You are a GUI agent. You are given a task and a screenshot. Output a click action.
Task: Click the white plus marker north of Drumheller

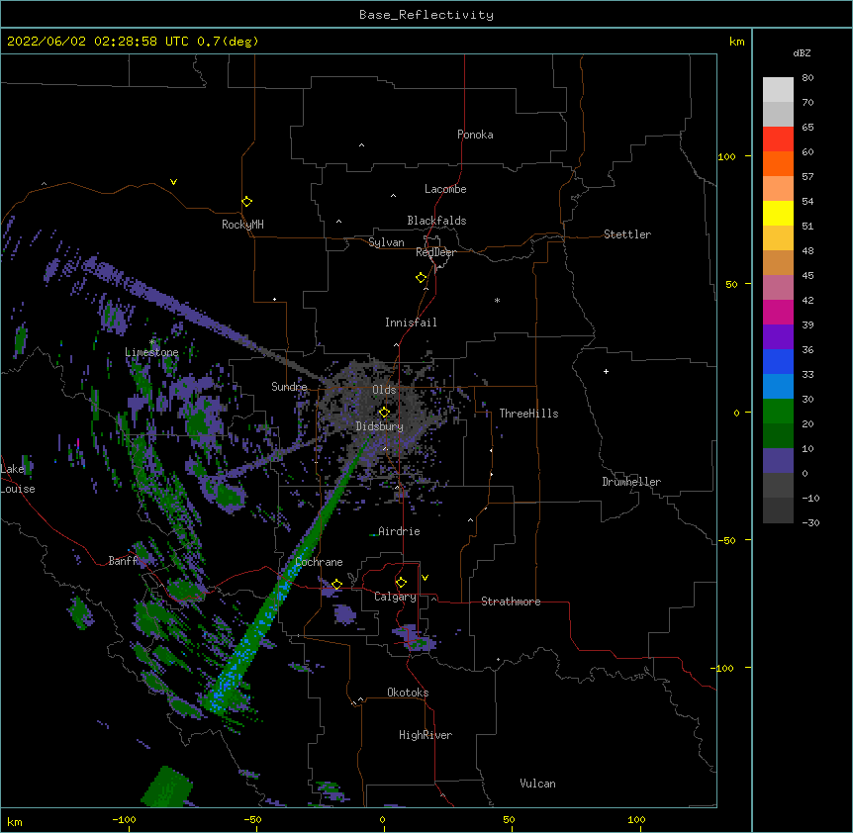606,371
